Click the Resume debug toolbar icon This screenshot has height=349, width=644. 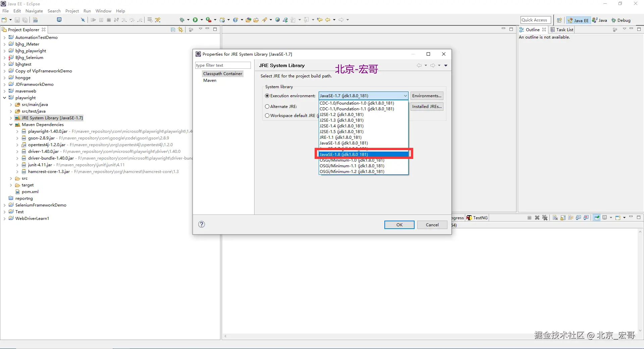click(93, 20)
